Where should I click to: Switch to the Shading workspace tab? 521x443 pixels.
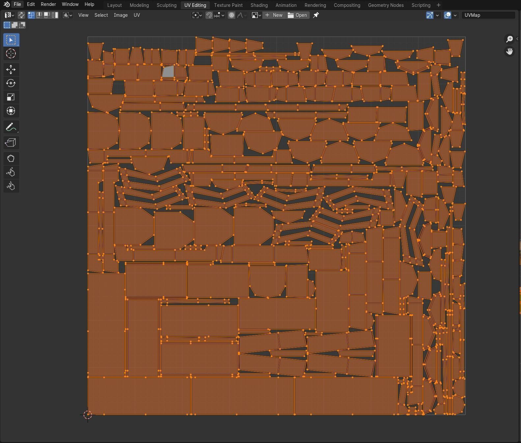tap(259, 5)
